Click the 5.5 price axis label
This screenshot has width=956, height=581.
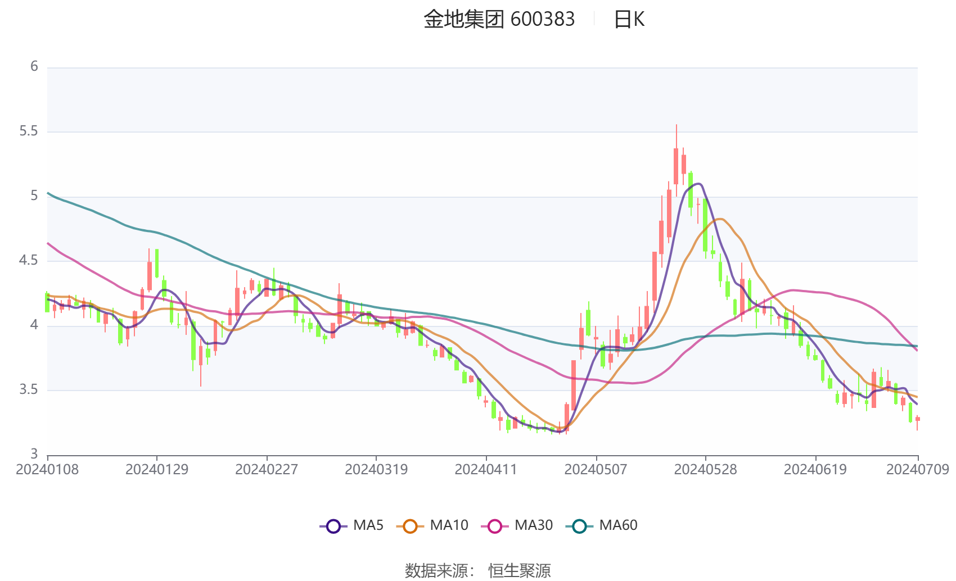click(29, 131)
